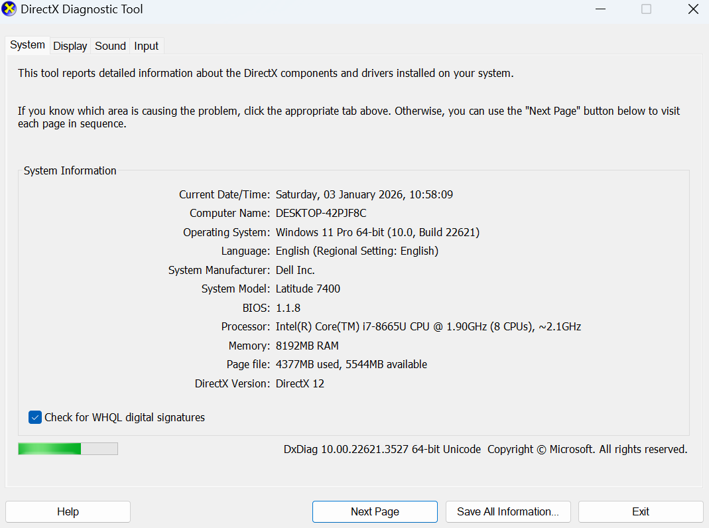The height and width of the screenshot is (528, 709).
Task: Click the disabled maximize window button
Action: tap(647, 9)
